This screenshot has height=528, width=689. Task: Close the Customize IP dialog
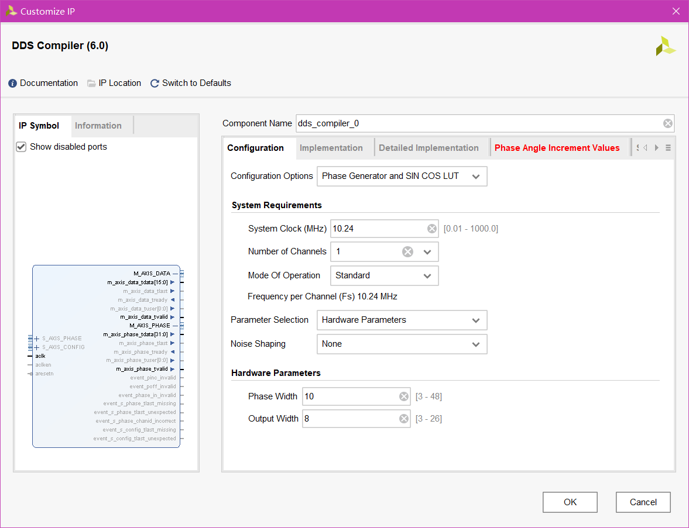[676, 11]
